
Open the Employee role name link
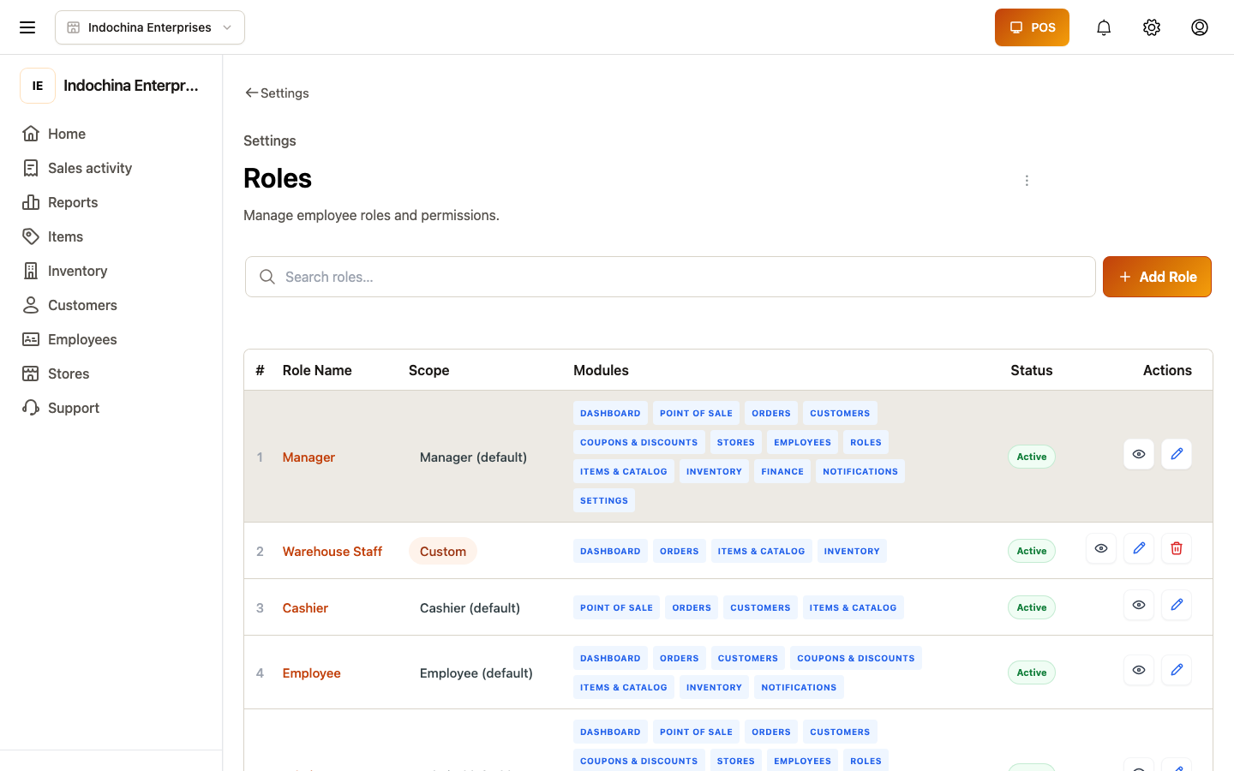click(x=312, y=673)
